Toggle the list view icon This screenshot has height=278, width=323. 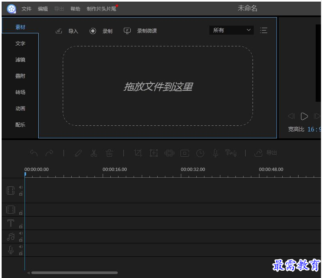pyautogui.click(x=264, y=30)
